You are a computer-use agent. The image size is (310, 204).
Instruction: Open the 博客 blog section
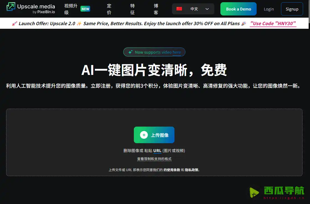tap(156, 9)
